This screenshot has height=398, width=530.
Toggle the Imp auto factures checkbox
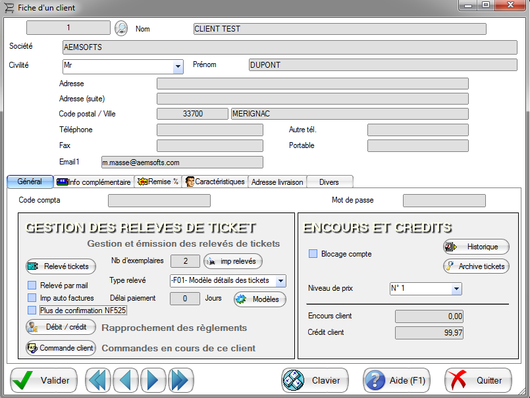coord(32,298)
